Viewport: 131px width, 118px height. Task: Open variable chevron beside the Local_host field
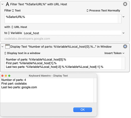pos(123,33)
